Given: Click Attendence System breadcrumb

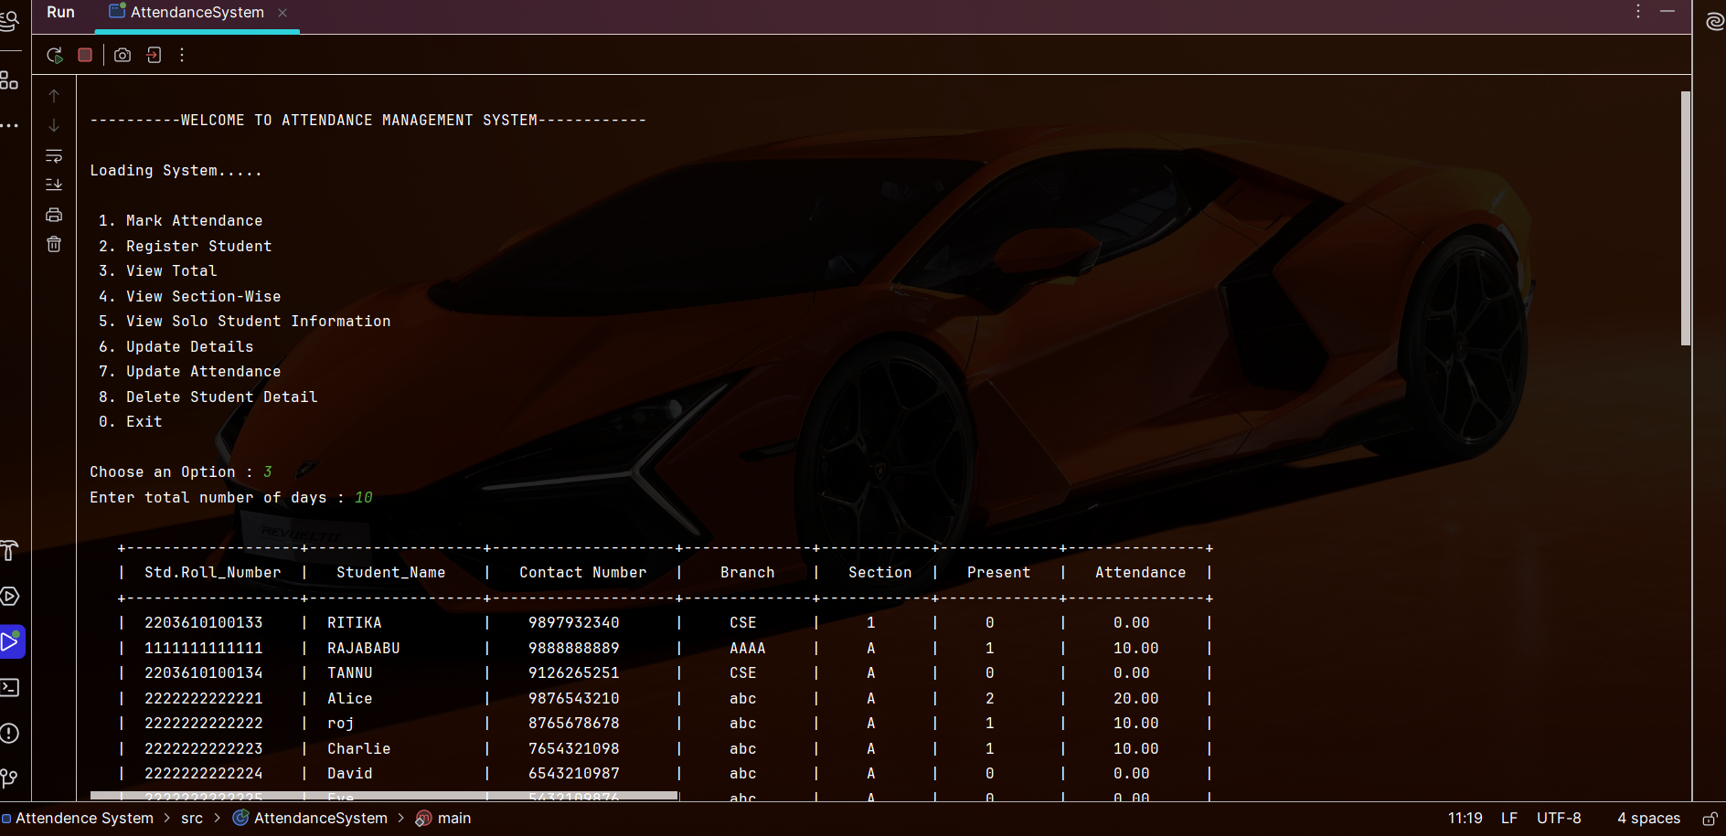Looking at the screenshot, I should (84, 819).
